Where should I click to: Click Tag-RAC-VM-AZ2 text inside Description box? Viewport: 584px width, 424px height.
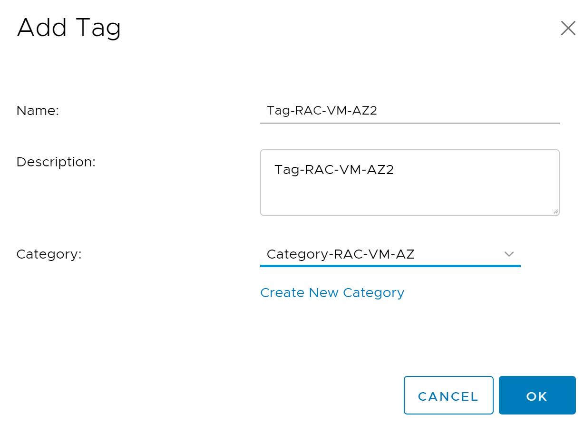click(334, 170)
